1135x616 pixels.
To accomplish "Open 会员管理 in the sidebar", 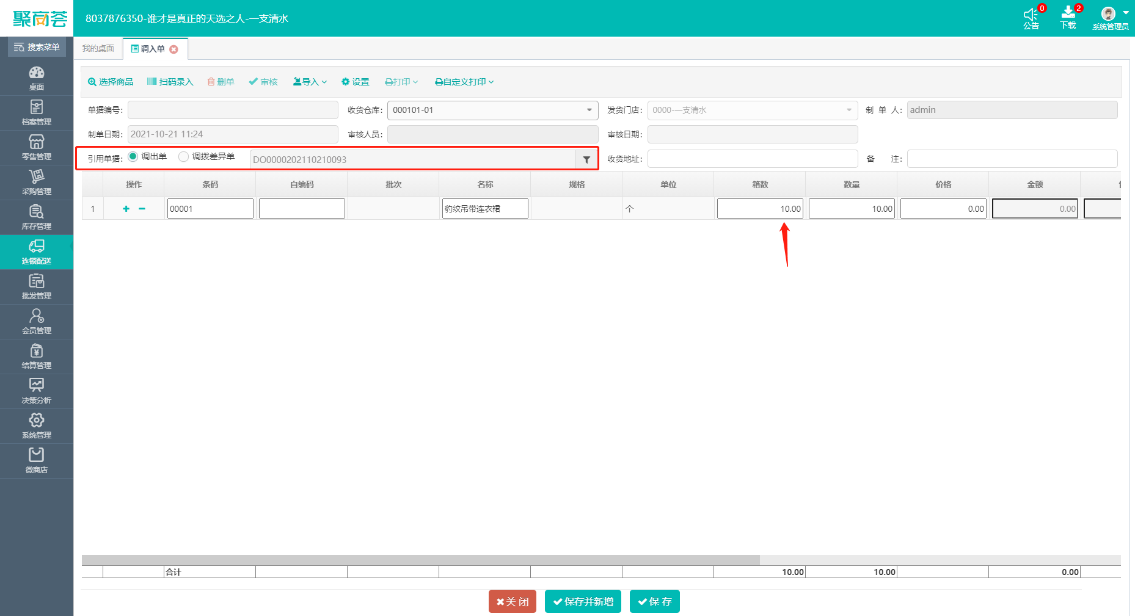I will [37, 322].
